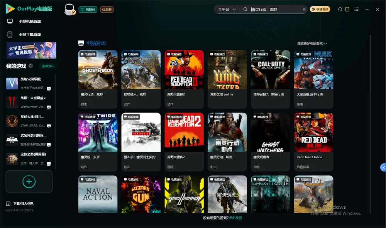Open Ghostbane game card
Viewport: 386px width, 228px height.
[x=270, y=194]
